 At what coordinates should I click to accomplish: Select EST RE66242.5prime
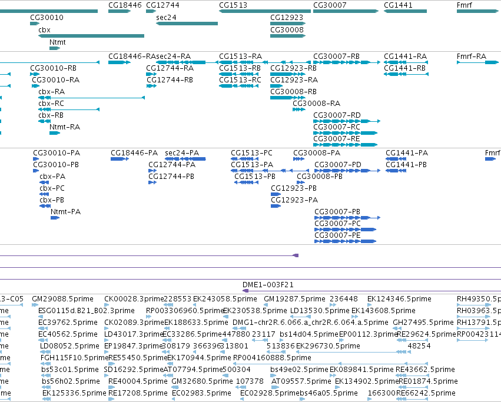(x=426, y=393)
